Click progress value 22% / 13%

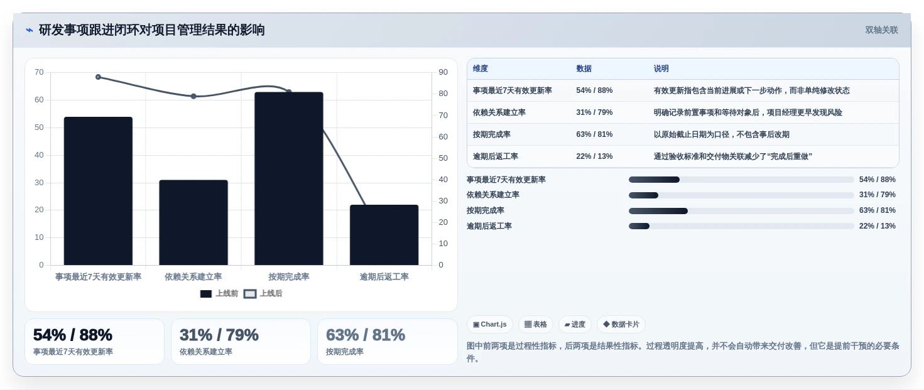[x=878, y=226]
